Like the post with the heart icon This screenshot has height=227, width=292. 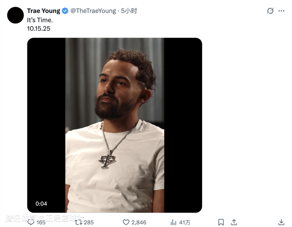[x=126, y=222]
